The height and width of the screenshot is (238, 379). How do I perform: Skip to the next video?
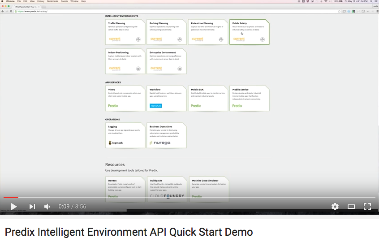(32, 207)
